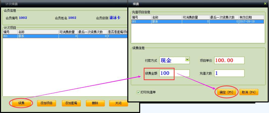This screenshot has height=113, width=269.
Task: Click 是否是套餐项目 column header
Action: [x=117, y=32]
